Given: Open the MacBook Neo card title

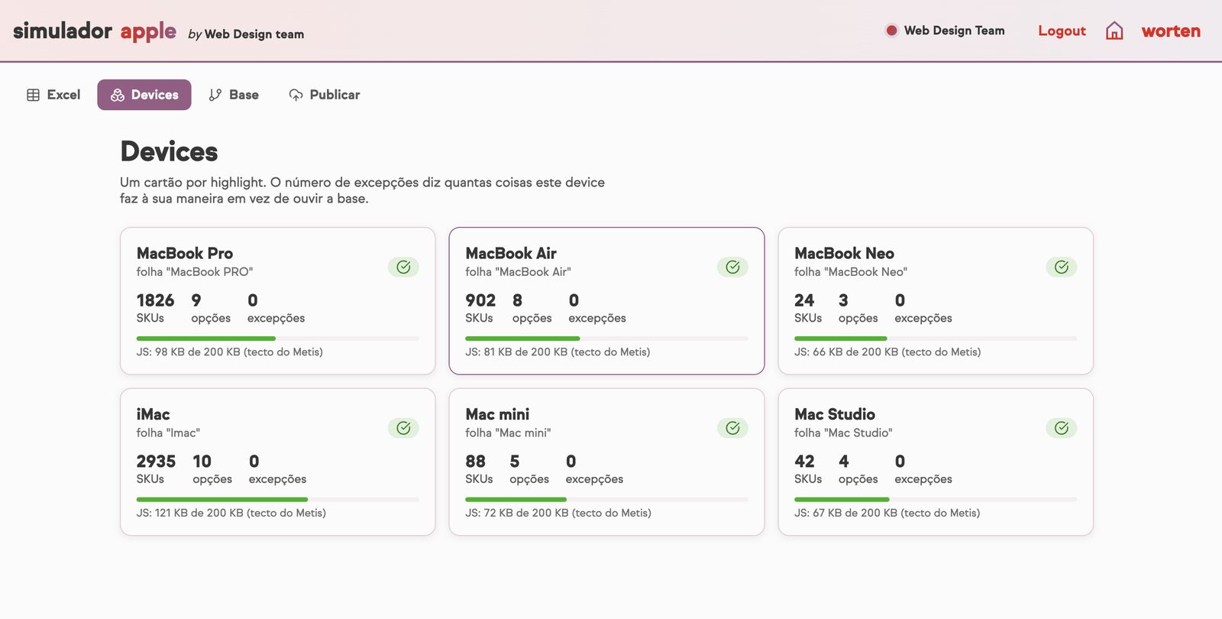Looking at the screenshot, I should point(844,253).
